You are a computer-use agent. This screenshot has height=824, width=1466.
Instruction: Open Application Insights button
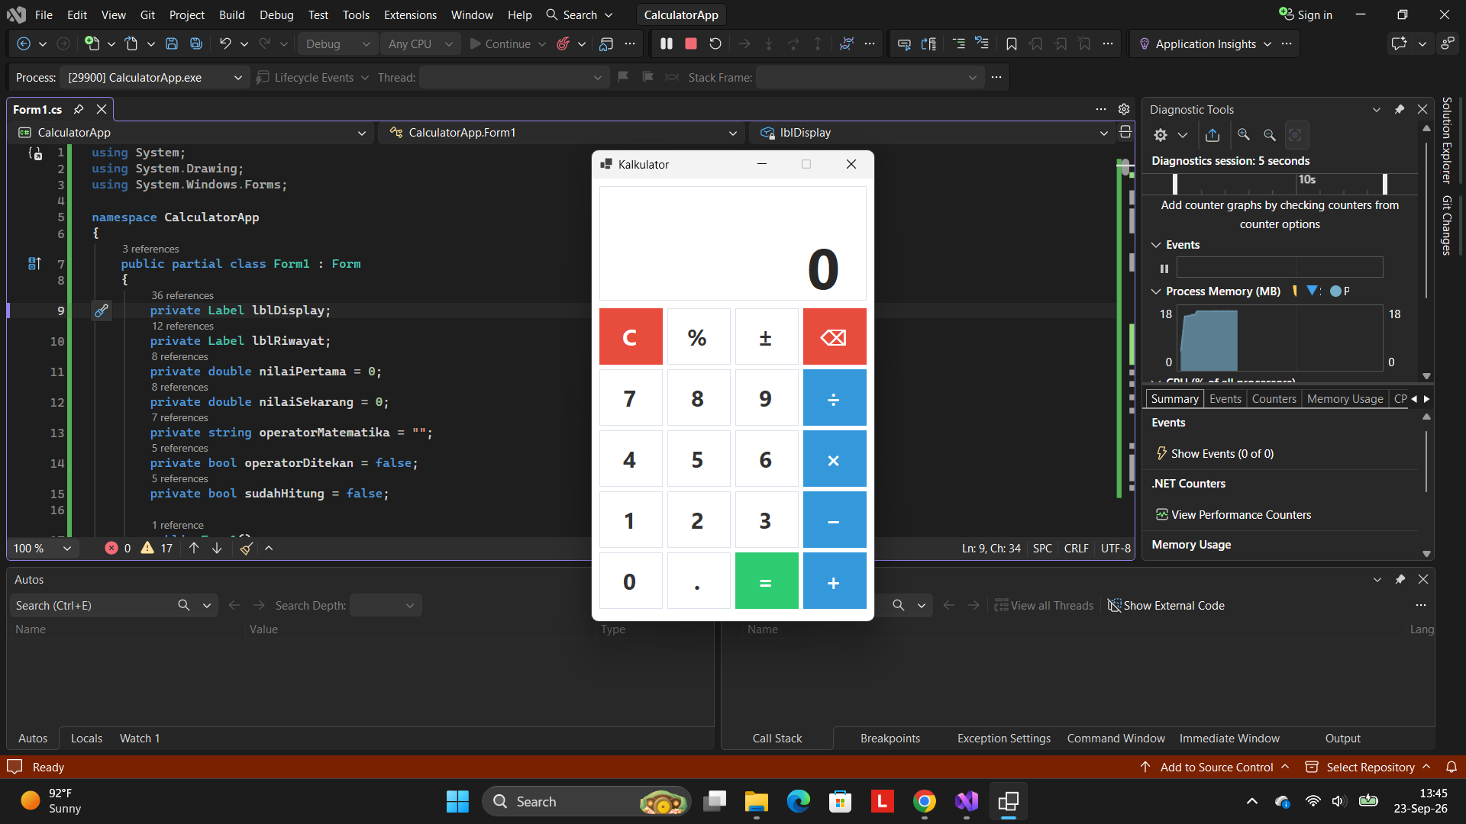[x=1204, y=44]
